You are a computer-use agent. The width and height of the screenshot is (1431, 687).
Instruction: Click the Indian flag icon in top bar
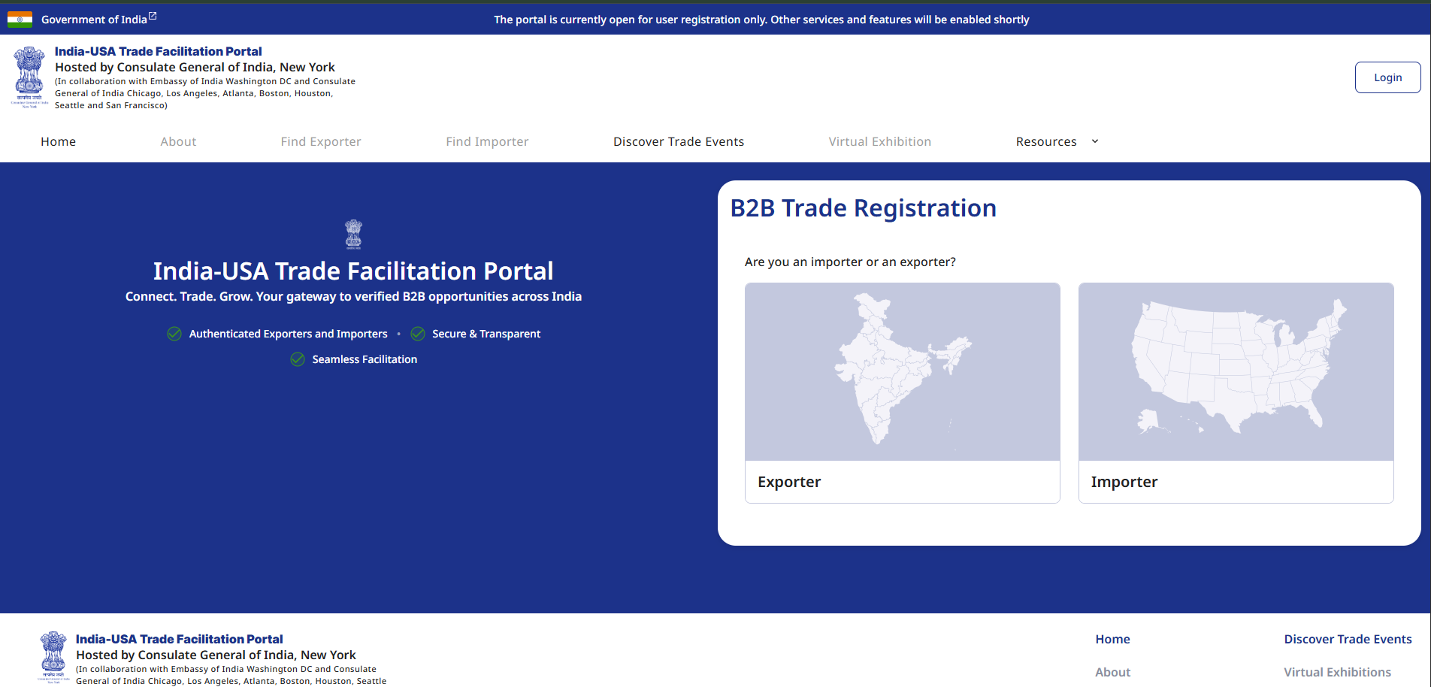20,20
